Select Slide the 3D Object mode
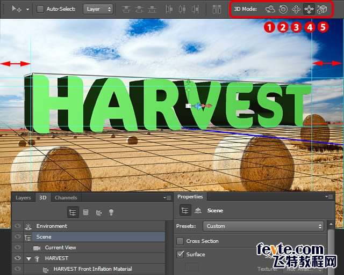Viewport: 344px width, 275px height. tap(309, 9)
